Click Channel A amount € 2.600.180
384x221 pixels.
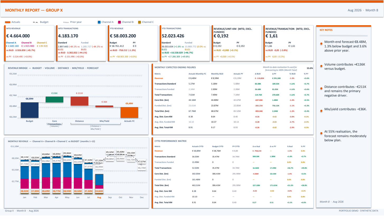12,46
